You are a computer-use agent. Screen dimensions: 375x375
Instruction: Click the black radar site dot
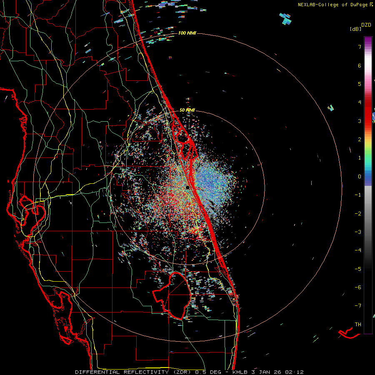(187, 187)
